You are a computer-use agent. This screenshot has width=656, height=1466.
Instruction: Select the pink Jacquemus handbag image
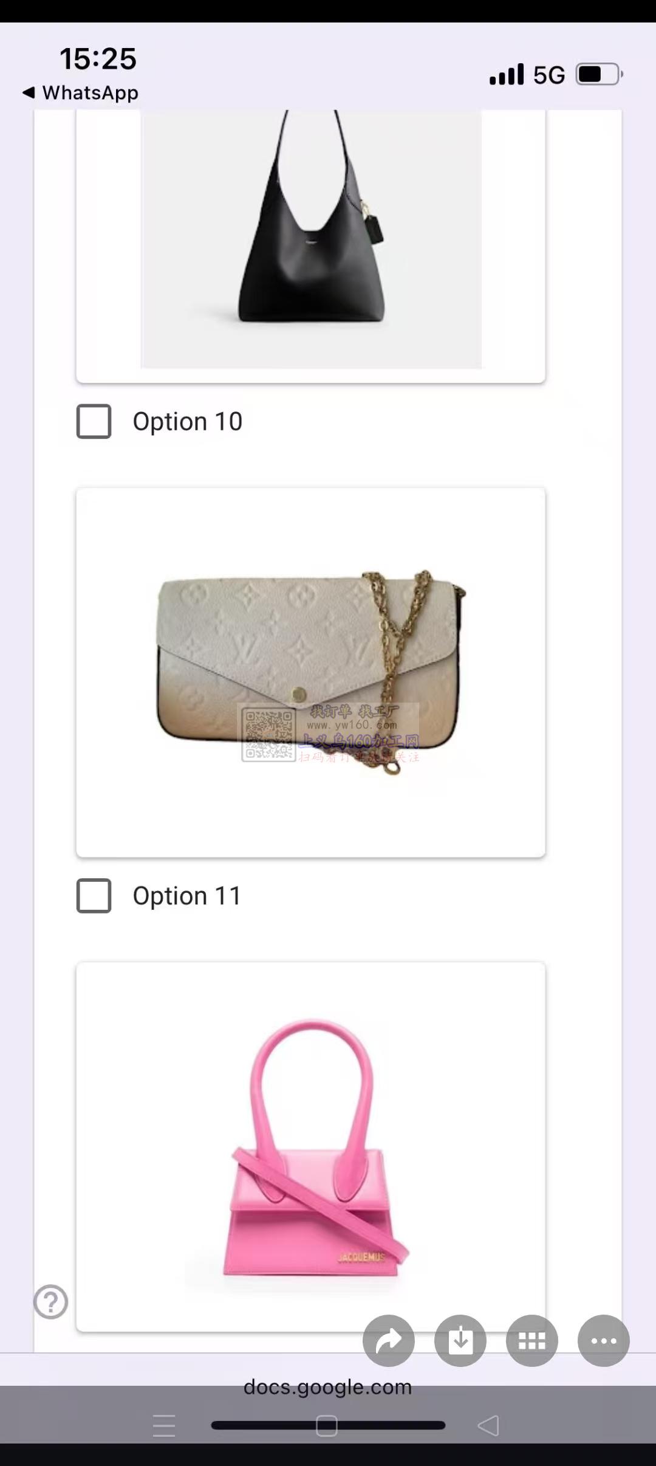click(x=311, y=1149)
